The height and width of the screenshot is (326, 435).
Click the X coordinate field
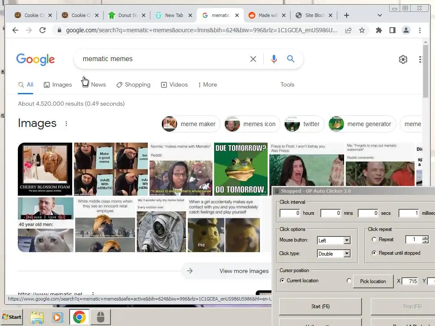point(410,281)
